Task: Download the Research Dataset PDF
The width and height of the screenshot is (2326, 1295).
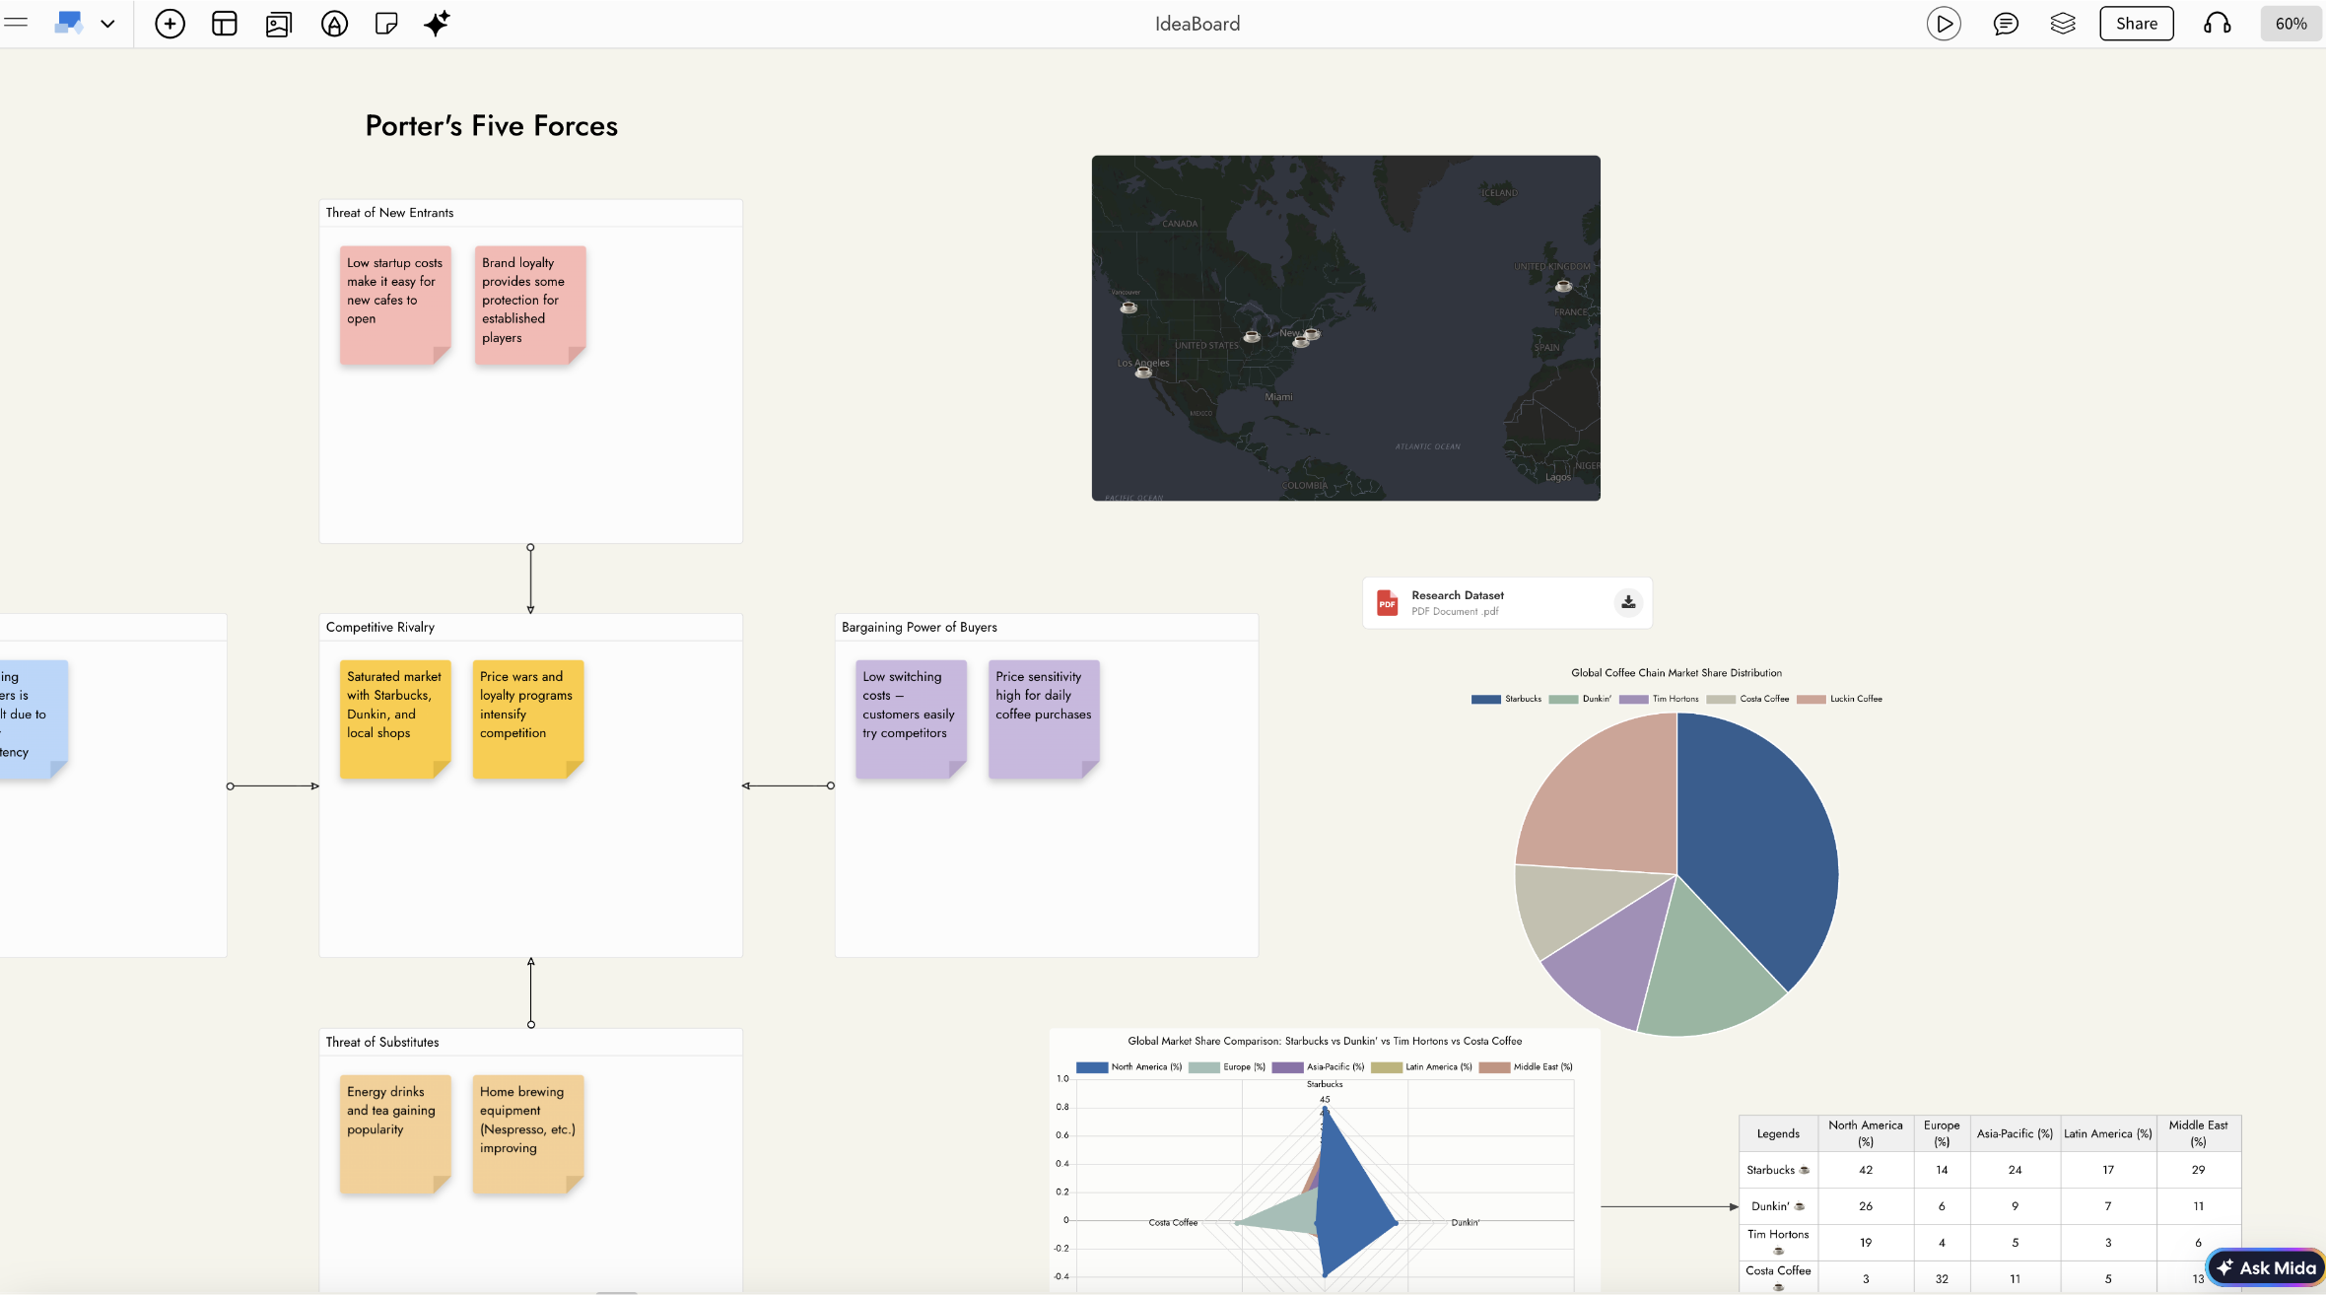Action: tap(1628, 602)
